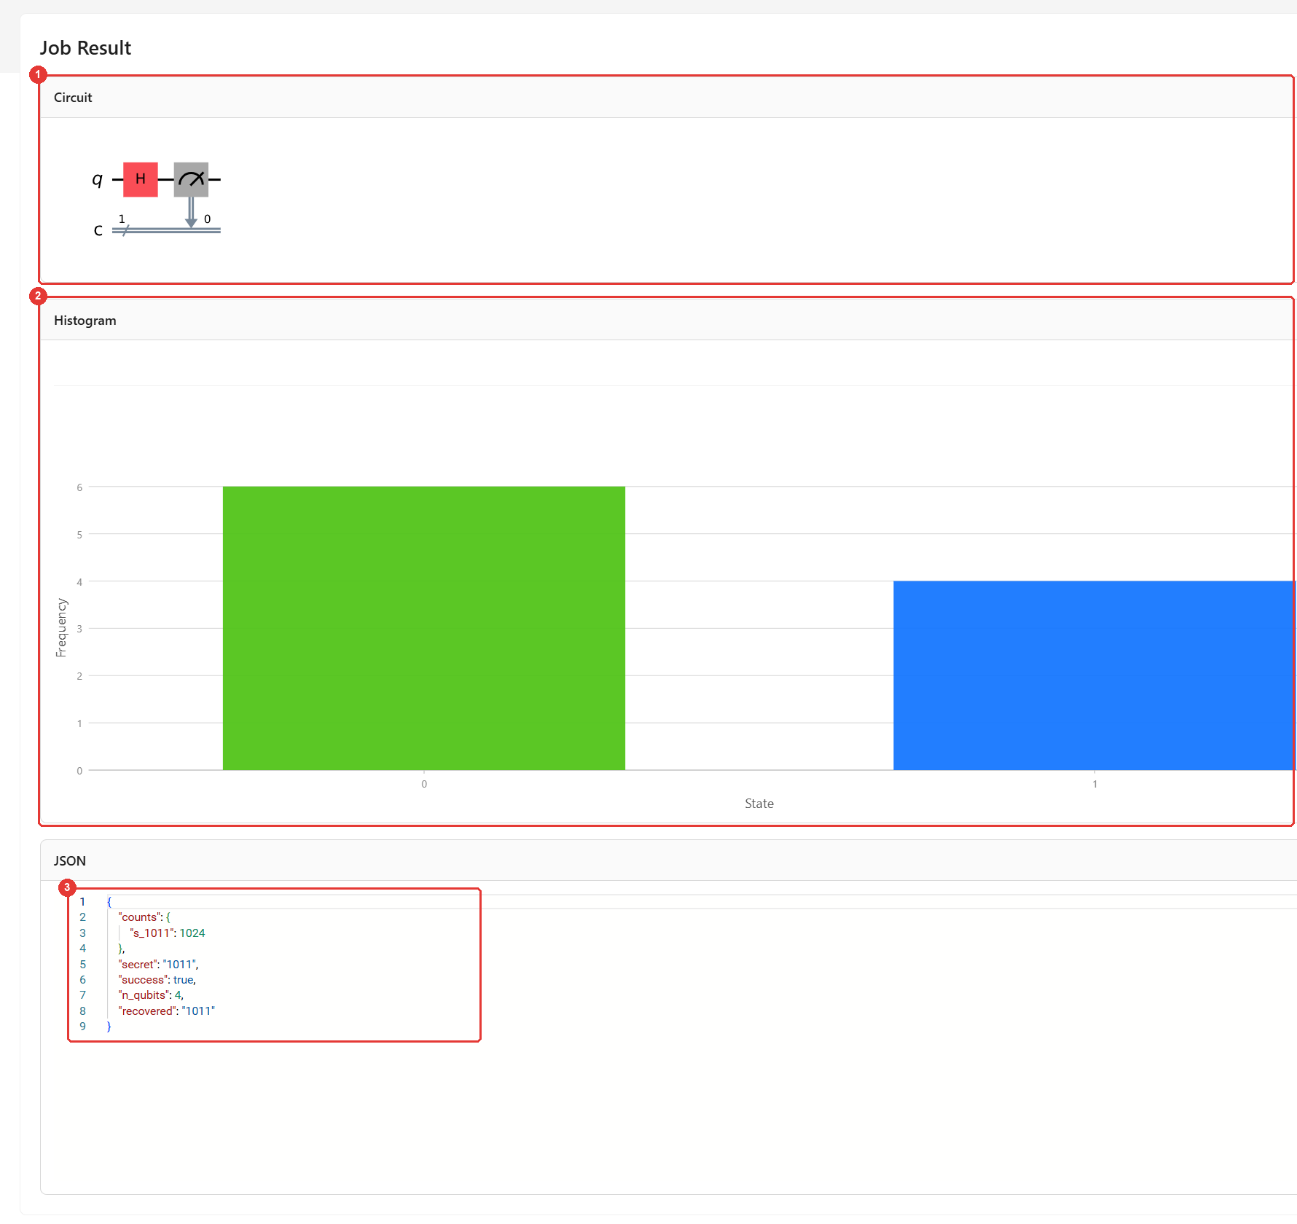Select the blue histogram bar for state 1
This screenshot has height=1224, width=1297.
tap(1094, 675)
